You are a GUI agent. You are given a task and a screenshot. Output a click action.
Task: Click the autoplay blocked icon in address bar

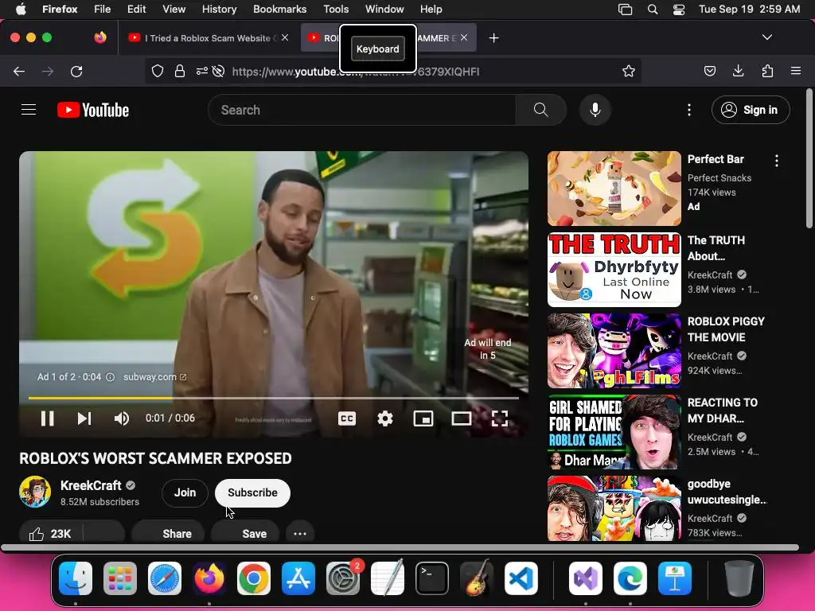(x=219, y=71)
